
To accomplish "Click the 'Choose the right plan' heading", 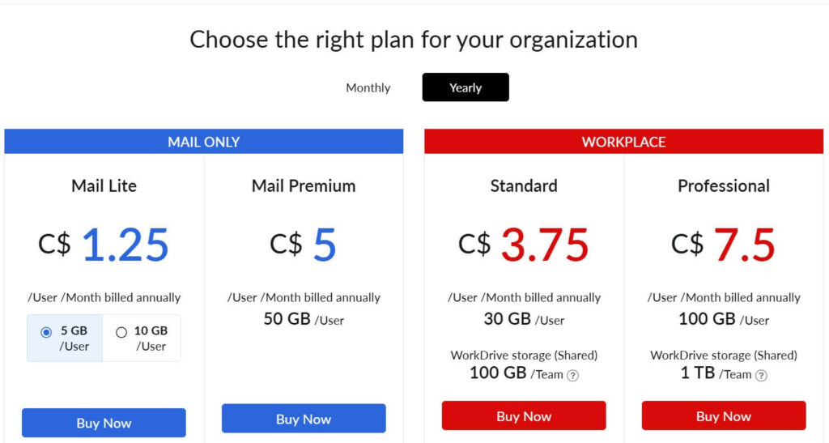I will pos(414,39).
